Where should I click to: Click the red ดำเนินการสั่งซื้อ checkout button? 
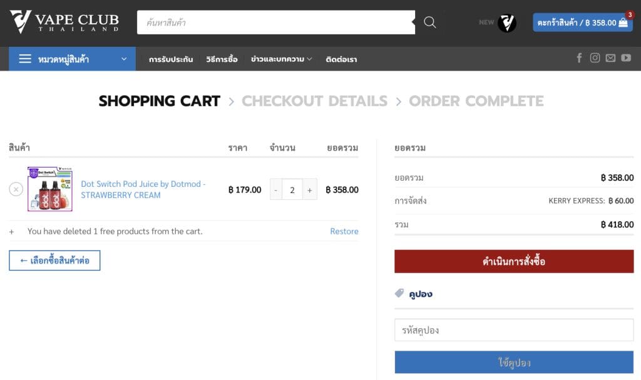[514, 261]
